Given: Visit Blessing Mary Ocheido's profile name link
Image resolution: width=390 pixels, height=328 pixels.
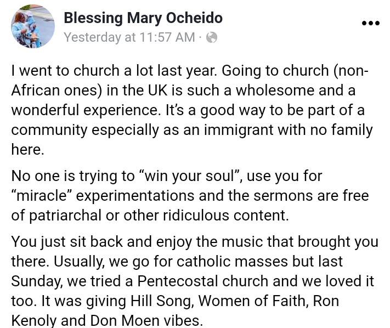Looking at the screenshot, I should point(143,18).
